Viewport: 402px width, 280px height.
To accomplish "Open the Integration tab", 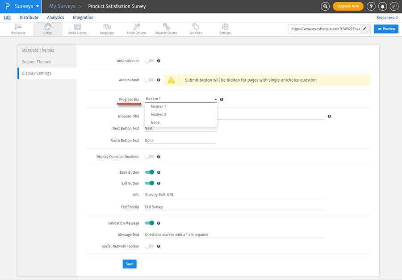I will click(x=83, y=17).
